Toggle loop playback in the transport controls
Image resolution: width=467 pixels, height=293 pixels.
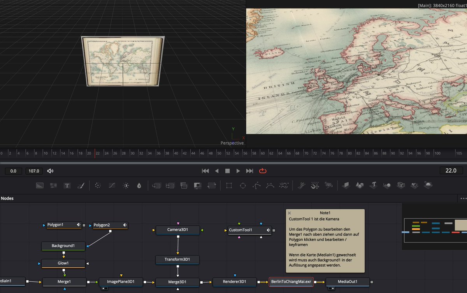coord(262,171)
